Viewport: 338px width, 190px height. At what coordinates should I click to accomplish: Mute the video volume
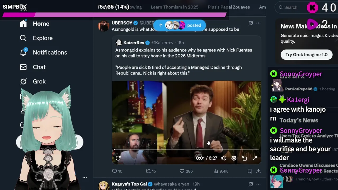[x=224, y=158]
